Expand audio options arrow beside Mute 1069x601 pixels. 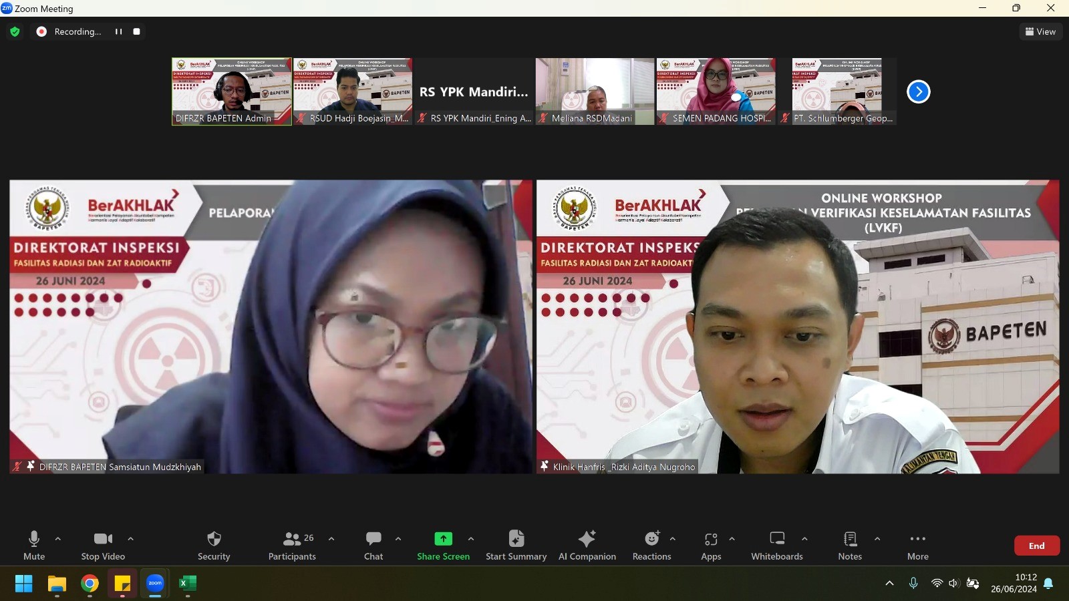click(x=58, y=539)
